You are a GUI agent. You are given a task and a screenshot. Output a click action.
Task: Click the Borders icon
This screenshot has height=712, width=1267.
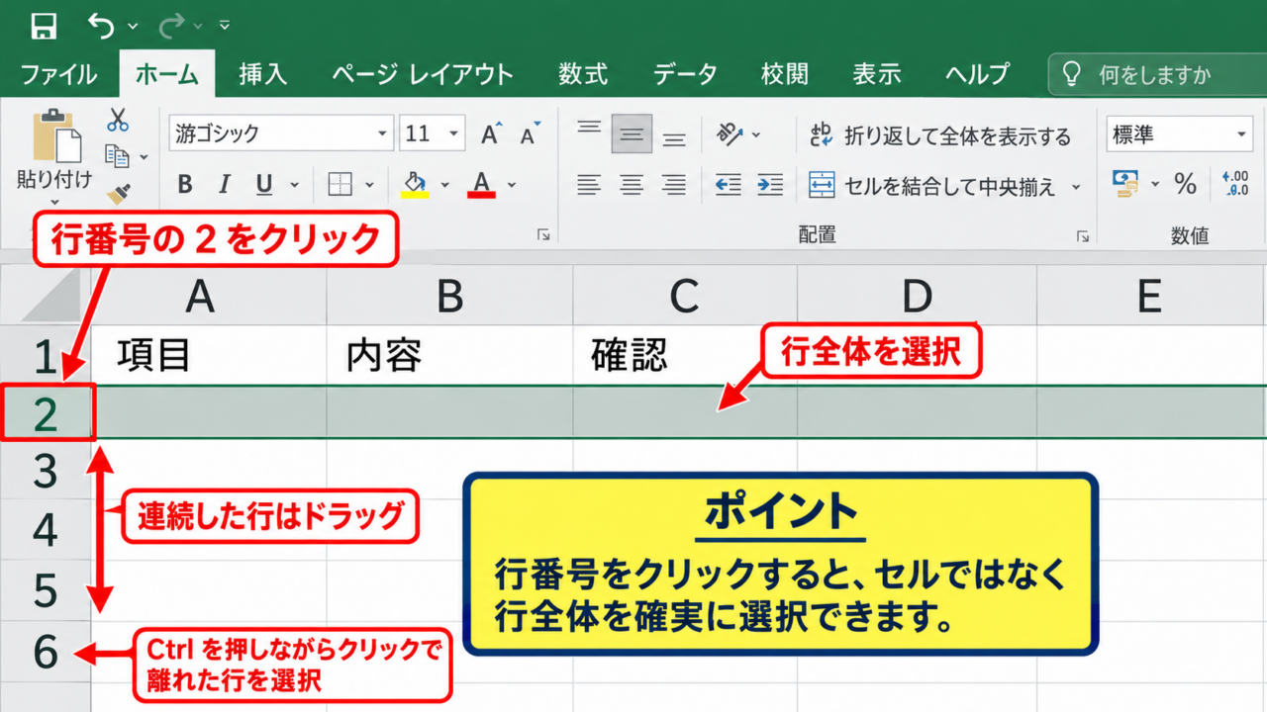341,184
